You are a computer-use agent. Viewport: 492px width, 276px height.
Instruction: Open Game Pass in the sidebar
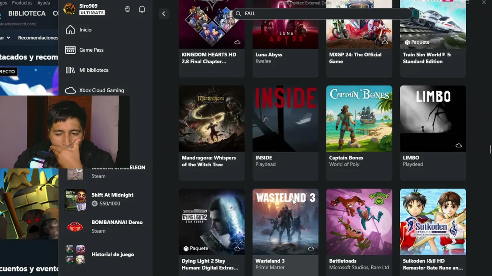(x=91, y=50)
